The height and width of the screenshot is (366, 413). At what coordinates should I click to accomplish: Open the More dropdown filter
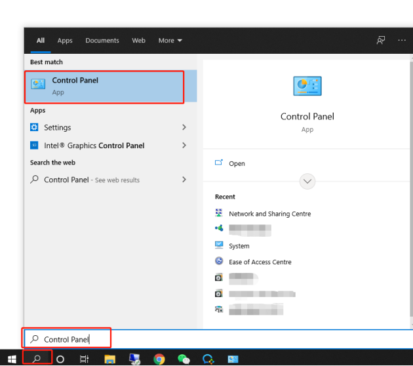click(170, 40)
